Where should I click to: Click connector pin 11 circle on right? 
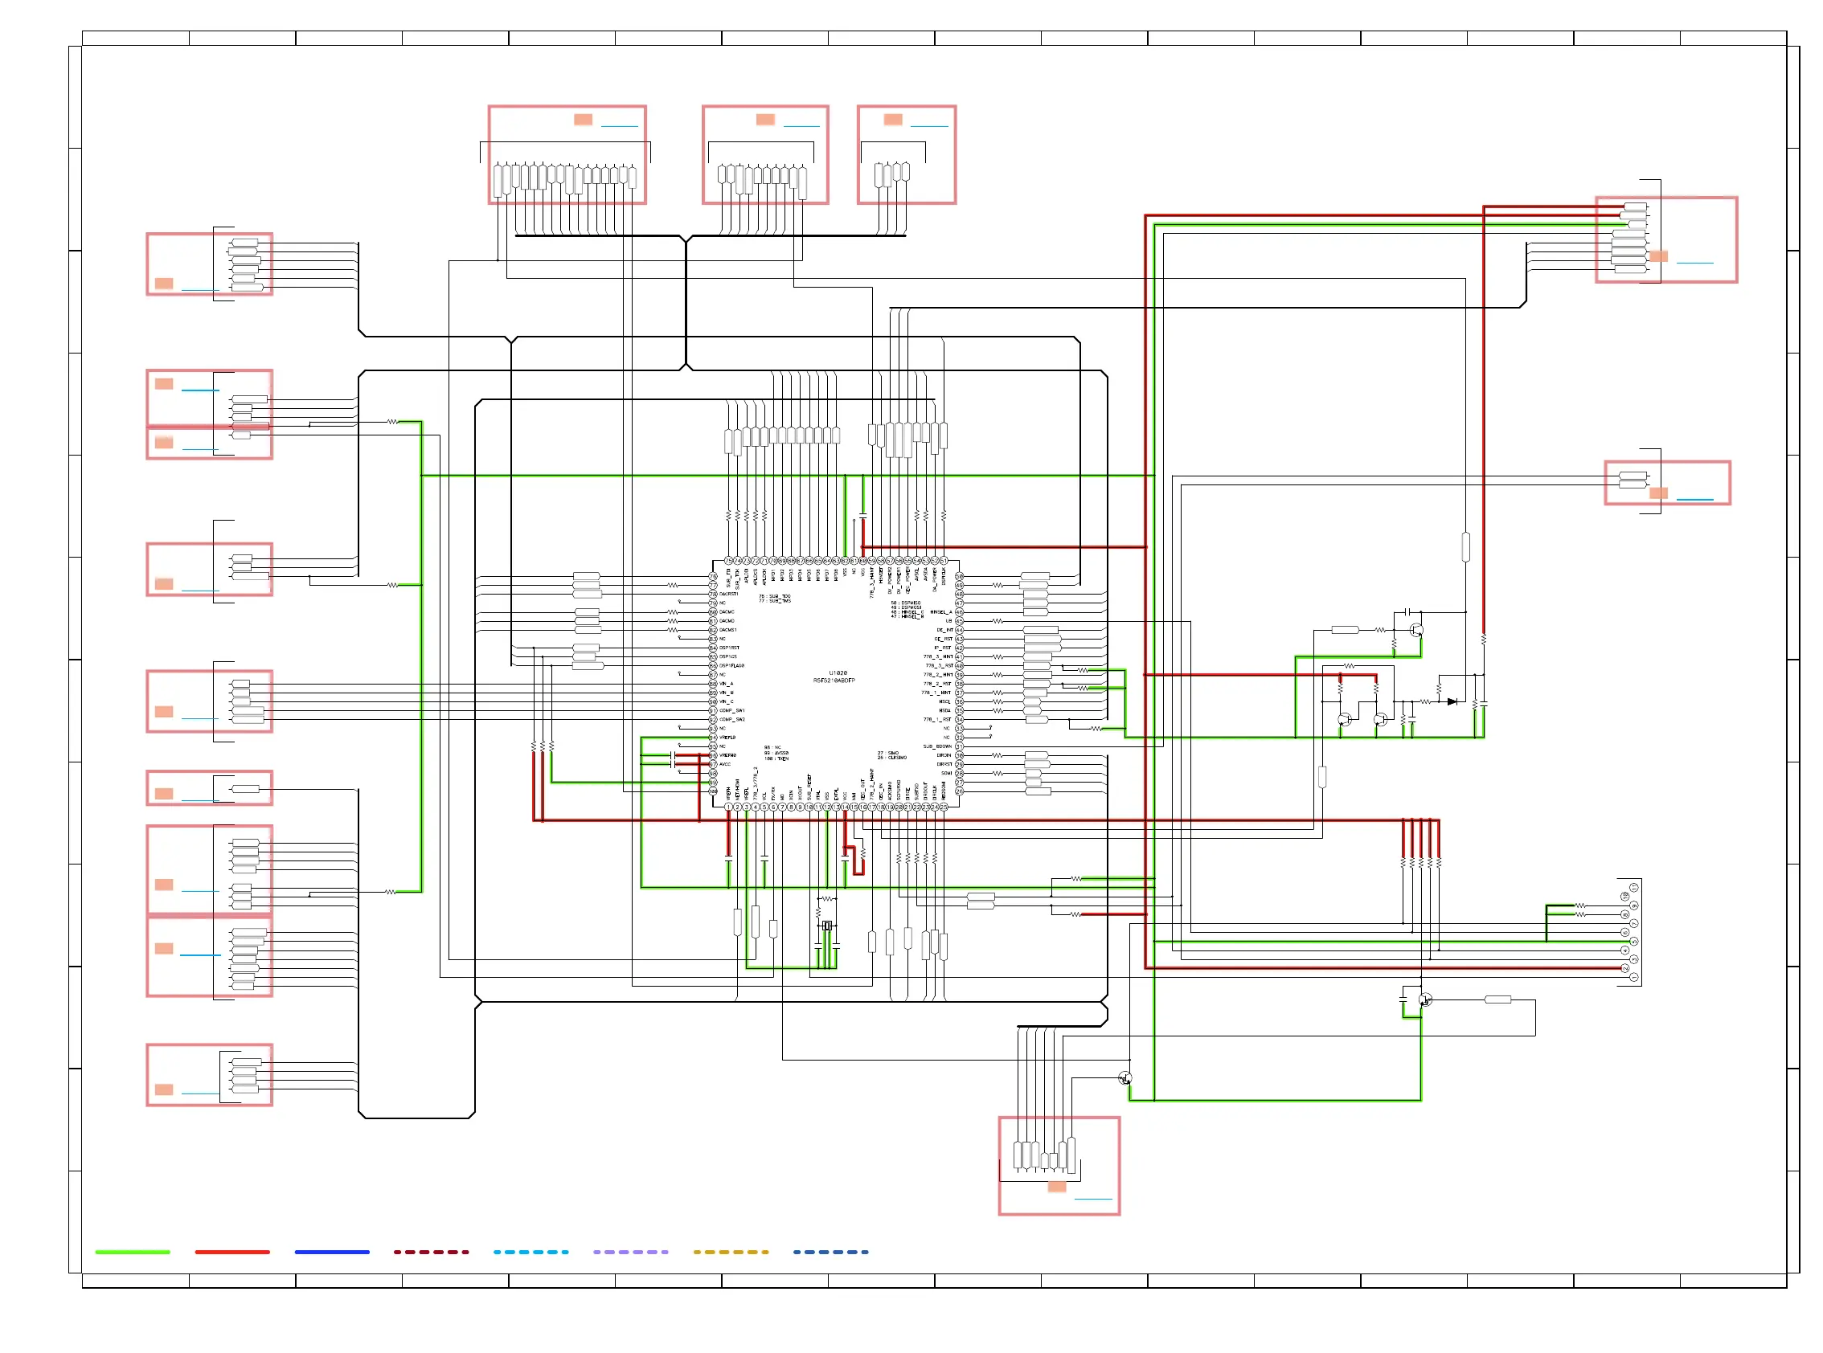(x=1634, y=888)
